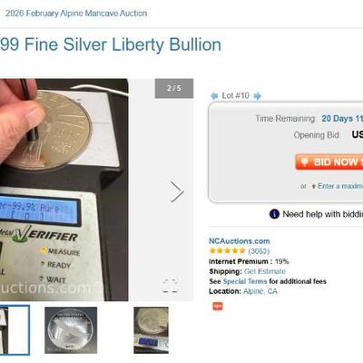Open 2026 February Alpine Mancave Auction link

76,14
